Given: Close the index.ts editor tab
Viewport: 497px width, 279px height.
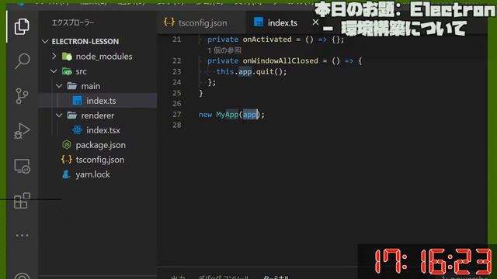Looking at the screenshot, I should (x=315, y=22).
